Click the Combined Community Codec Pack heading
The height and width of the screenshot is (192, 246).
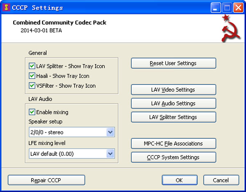pyautogui.click(x=59, y=23)
